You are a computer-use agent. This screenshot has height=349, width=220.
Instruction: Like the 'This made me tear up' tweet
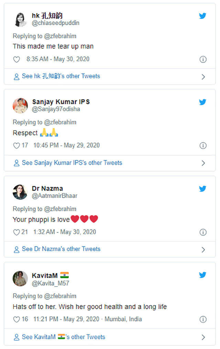[16, 59]
